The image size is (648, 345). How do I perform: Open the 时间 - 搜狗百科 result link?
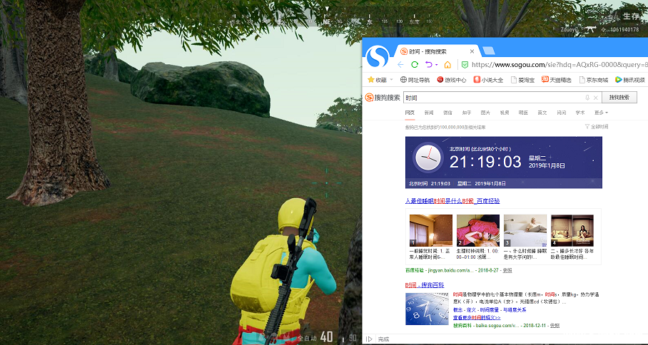(425, 284)
